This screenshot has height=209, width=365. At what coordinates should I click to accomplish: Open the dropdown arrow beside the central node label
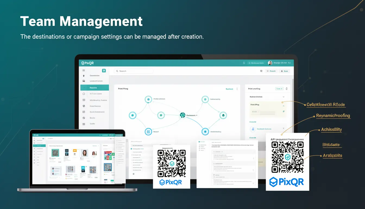(197, 115)
